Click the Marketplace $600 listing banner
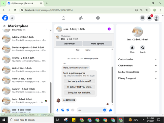 click(84, 37)
